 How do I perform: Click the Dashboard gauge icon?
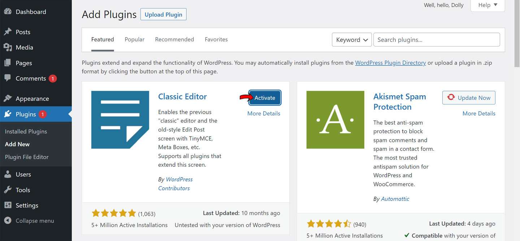click(x=8, y=12)
